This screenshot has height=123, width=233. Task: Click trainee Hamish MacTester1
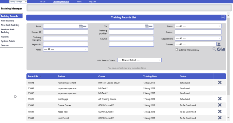67,83
